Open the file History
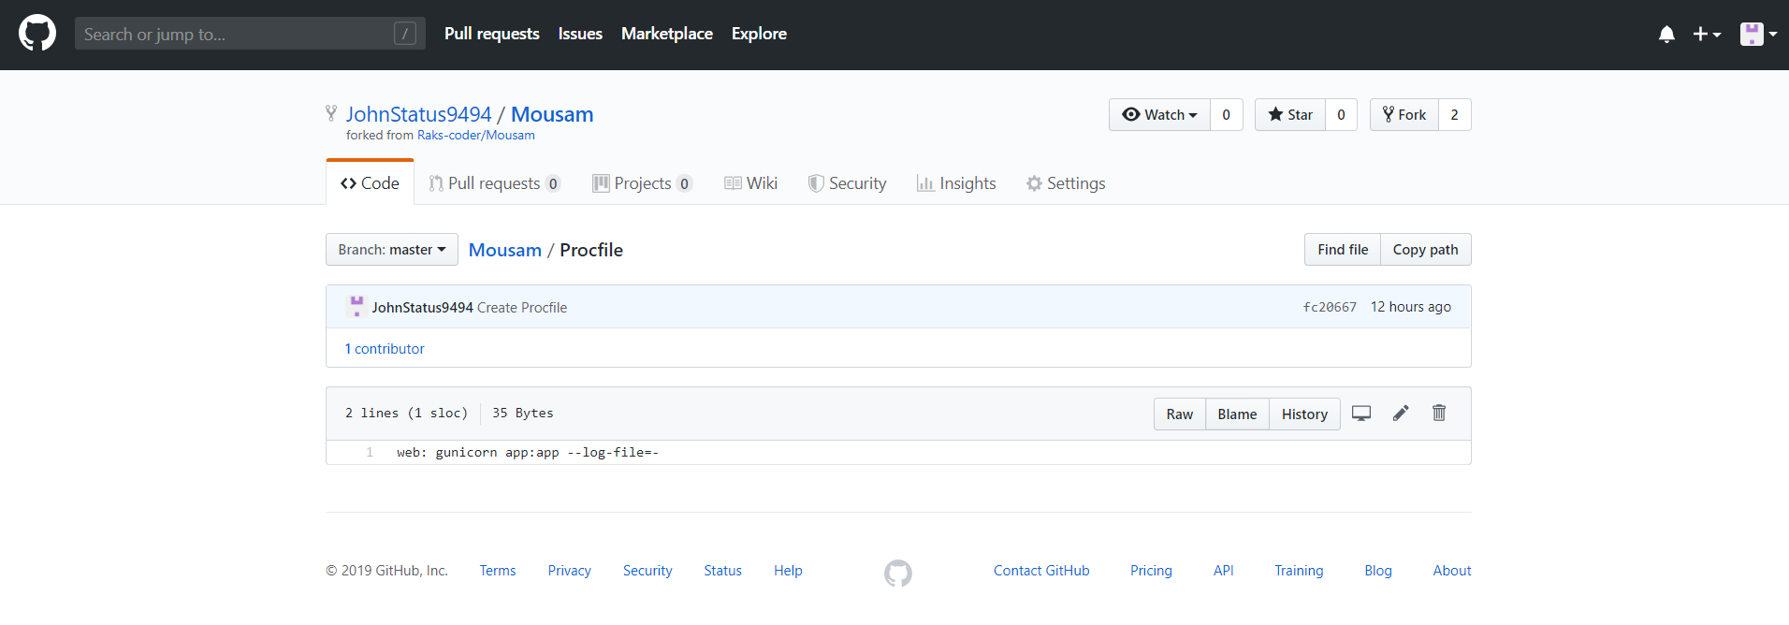Viewport: 1789px width, 625px height. coord(1304,414)
